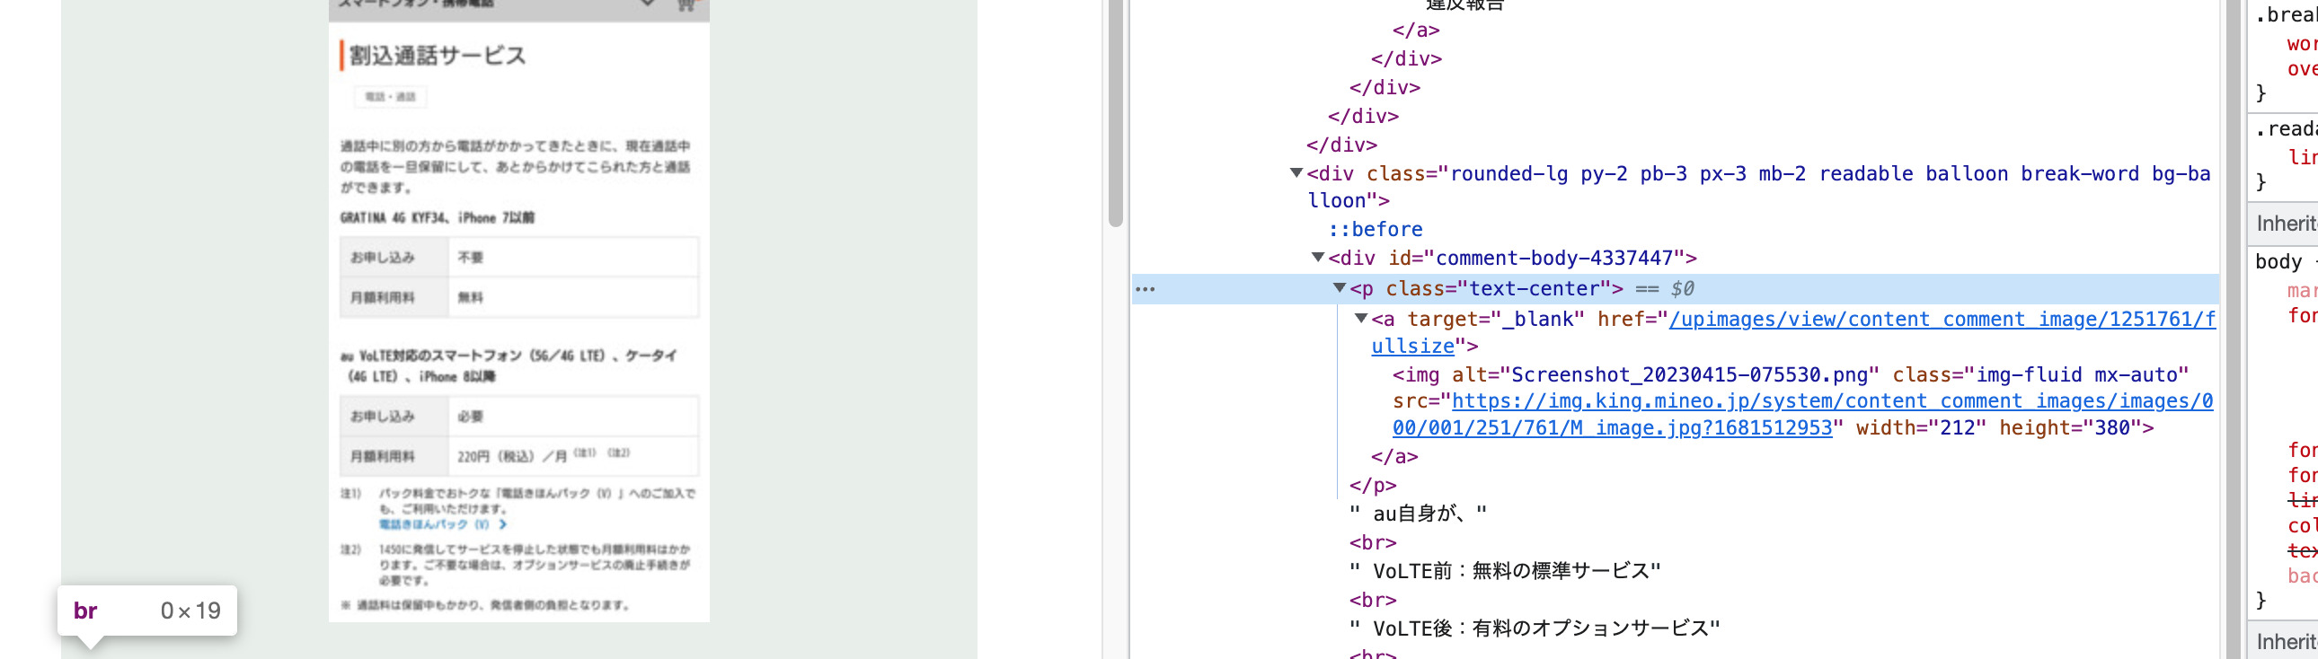Collapse the div class="rounded-lg" balloon node
This screenshot has width=2318, height=659.
point(1296,172)
